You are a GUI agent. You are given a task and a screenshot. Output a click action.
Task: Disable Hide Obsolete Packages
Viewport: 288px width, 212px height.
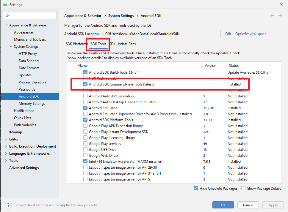tap(196, 188)
